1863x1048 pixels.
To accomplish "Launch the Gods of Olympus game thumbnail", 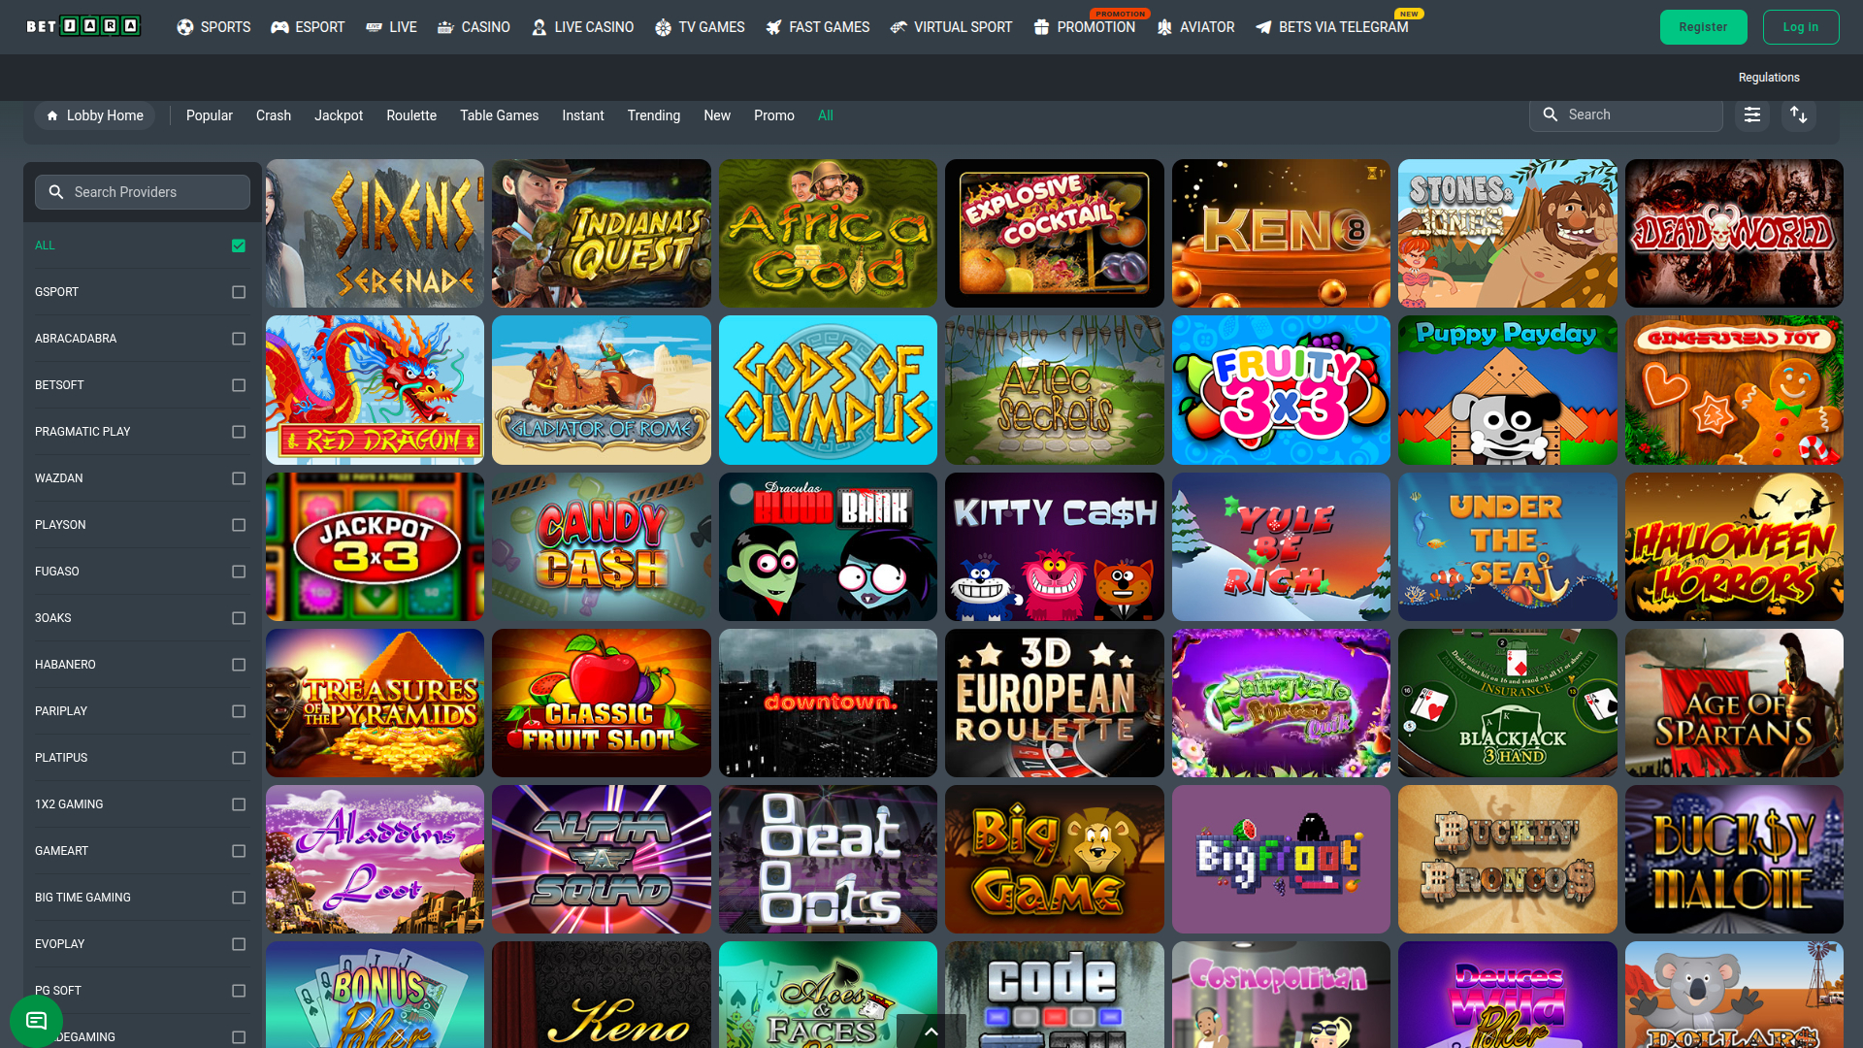I will point(827,389).
